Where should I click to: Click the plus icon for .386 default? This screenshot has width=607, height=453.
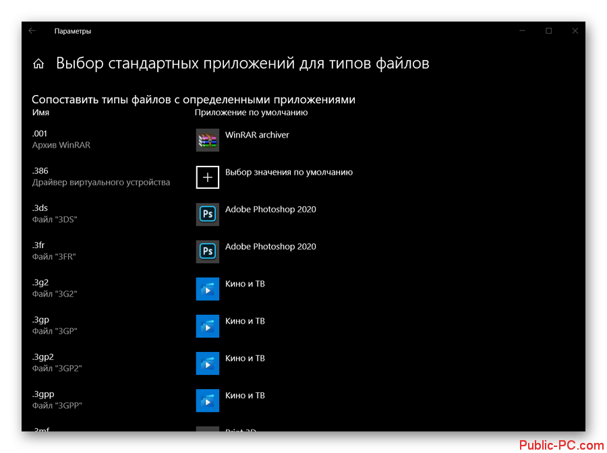pyautogui.click(x=208, y=177)
